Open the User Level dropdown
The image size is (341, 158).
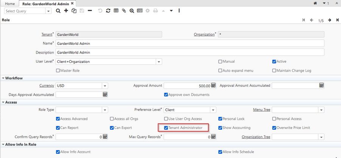[159, 61]
